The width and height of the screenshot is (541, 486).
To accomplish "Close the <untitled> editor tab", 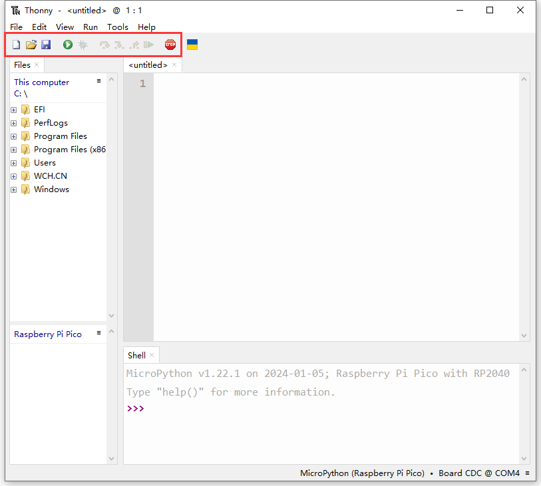I will 174,64.
